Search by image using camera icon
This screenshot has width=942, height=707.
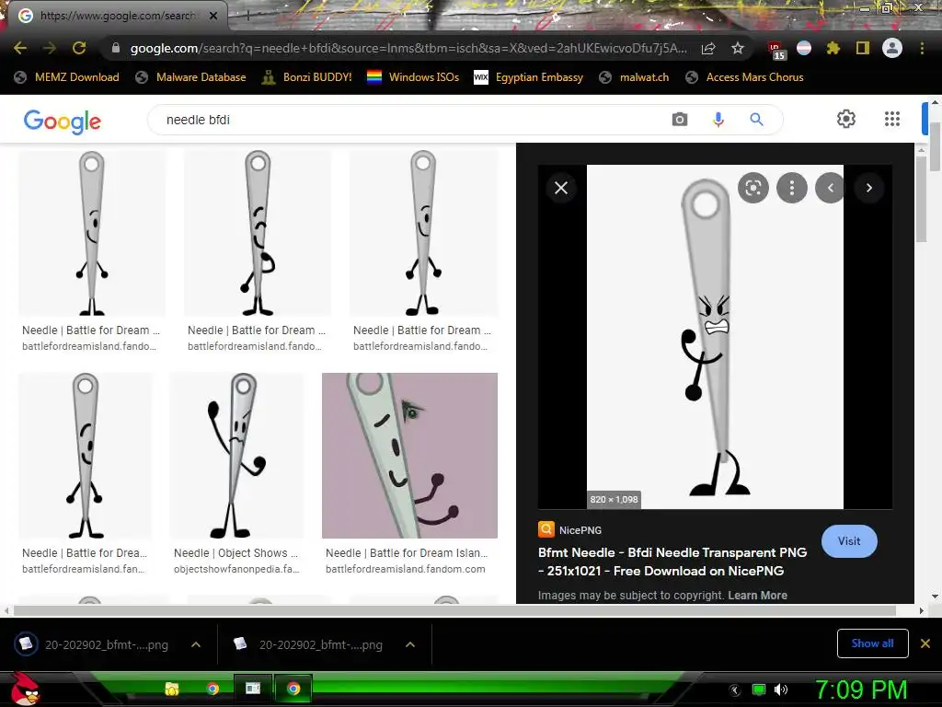click(x=680, y=119)
